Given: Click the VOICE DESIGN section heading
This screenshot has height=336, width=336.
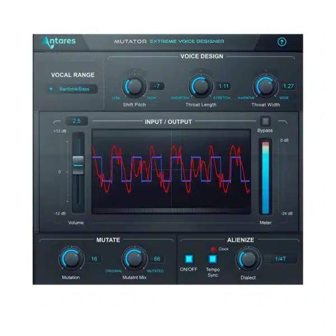Looking at the screenshot, I should point(202,57).
